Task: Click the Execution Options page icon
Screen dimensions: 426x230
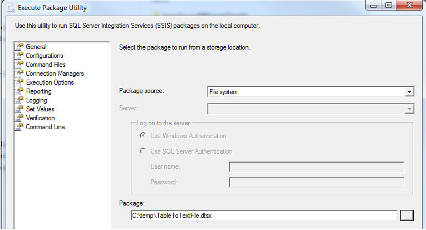Action: [x=19, y=82]
